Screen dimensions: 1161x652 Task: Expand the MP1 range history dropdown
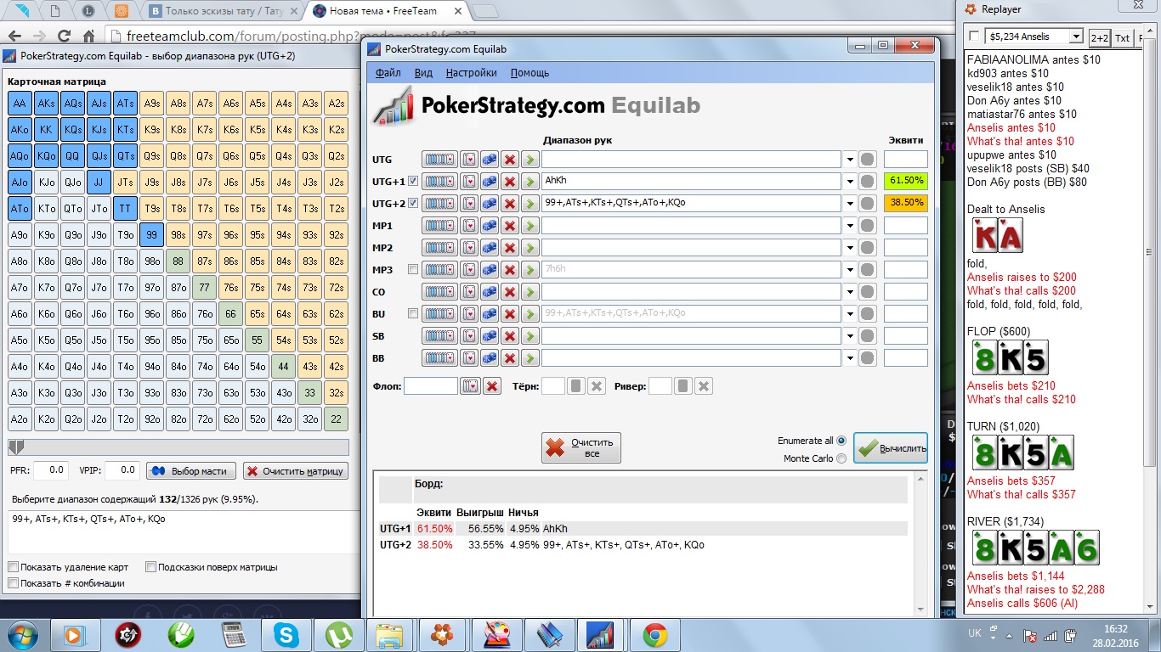pyautogui.click(x=850, y=226)
